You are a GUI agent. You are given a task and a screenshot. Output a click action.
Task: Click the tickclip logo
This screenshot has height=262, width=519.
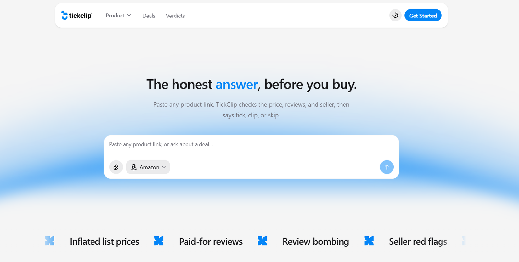click(x=77, y=15)
